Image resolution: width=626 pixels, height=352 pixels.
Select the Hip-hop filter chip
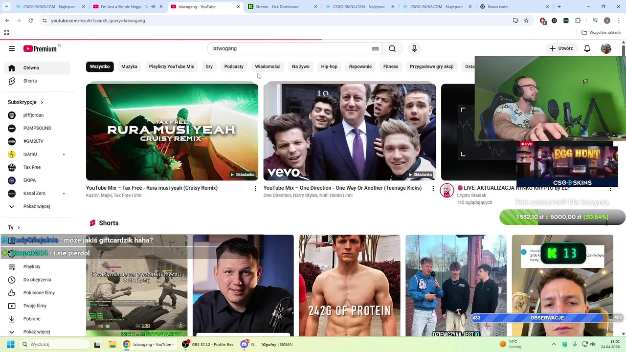tap(329, 66)
